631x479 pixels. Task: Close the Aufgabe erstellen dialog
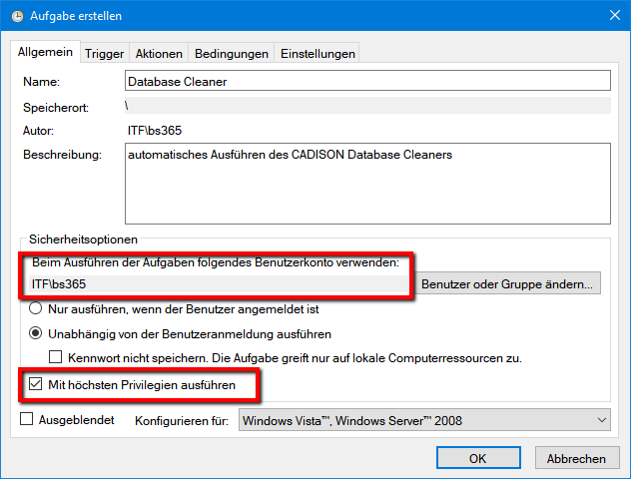pyautogui.click(x=614, y=15)
